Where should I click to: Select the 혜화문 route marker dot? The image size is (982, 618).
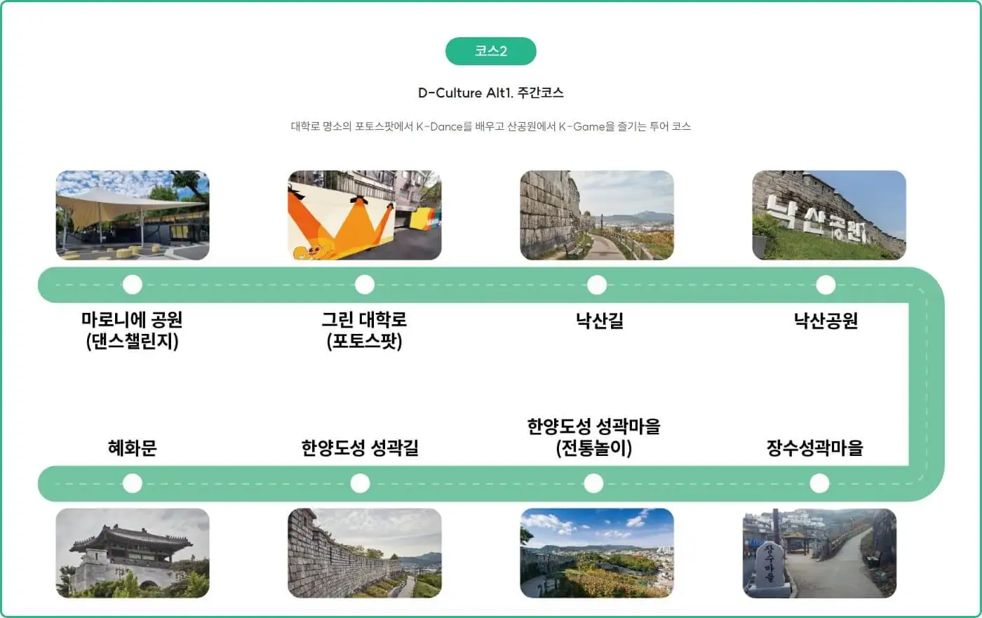133,482
